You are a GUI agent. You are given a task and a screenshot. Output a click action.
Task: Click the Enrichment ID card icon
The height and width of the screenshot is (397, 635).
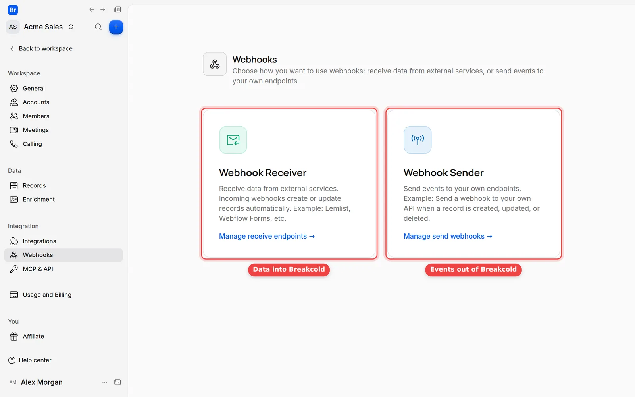[x=14, y=199]
